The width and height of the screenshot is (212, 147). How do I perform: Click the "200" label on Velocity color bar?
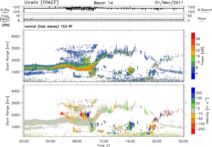tap(199, 93)
